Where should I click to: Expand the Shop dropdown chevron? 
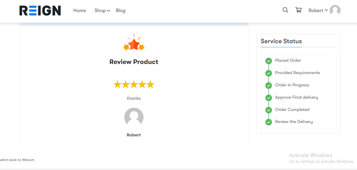click(108, 11)
